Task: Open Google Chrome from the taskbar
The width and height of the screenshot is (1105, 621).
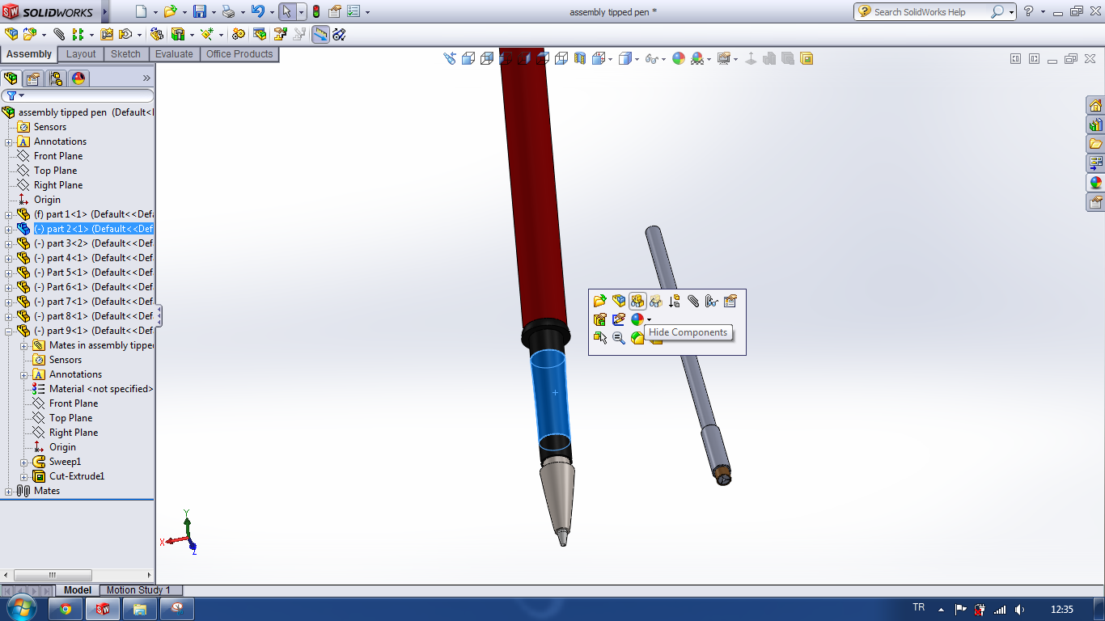Action: point(66,609)
